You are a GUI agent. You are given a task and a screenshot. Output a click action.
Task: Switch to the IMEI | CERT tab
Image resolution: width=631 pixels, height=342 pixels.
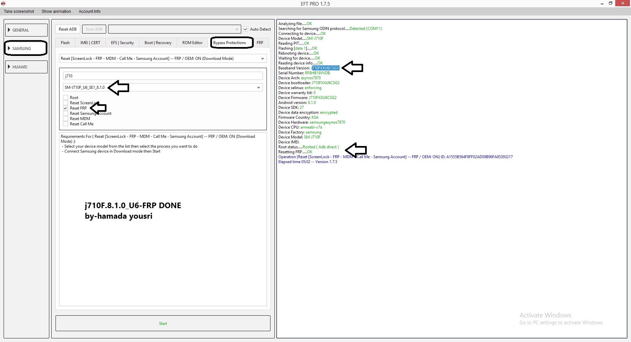pos(90,43)
